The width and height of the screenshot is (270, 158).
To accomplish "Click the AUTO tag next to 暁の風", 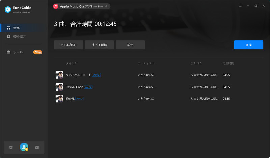I will click(80, 99).
